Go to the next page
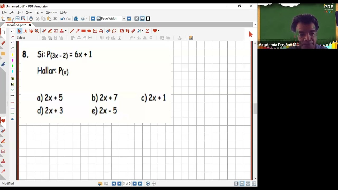 (x=134, y=184)
